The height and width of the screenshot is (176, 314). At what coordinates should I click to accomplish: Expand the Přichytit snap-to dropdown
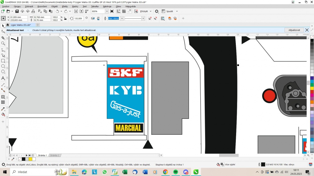pos(151,11)
